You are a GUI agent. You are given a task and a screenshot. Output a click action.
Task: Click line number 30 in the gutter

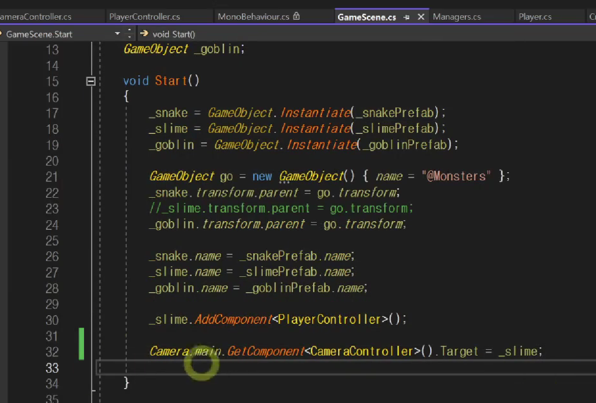pos(52,320)
